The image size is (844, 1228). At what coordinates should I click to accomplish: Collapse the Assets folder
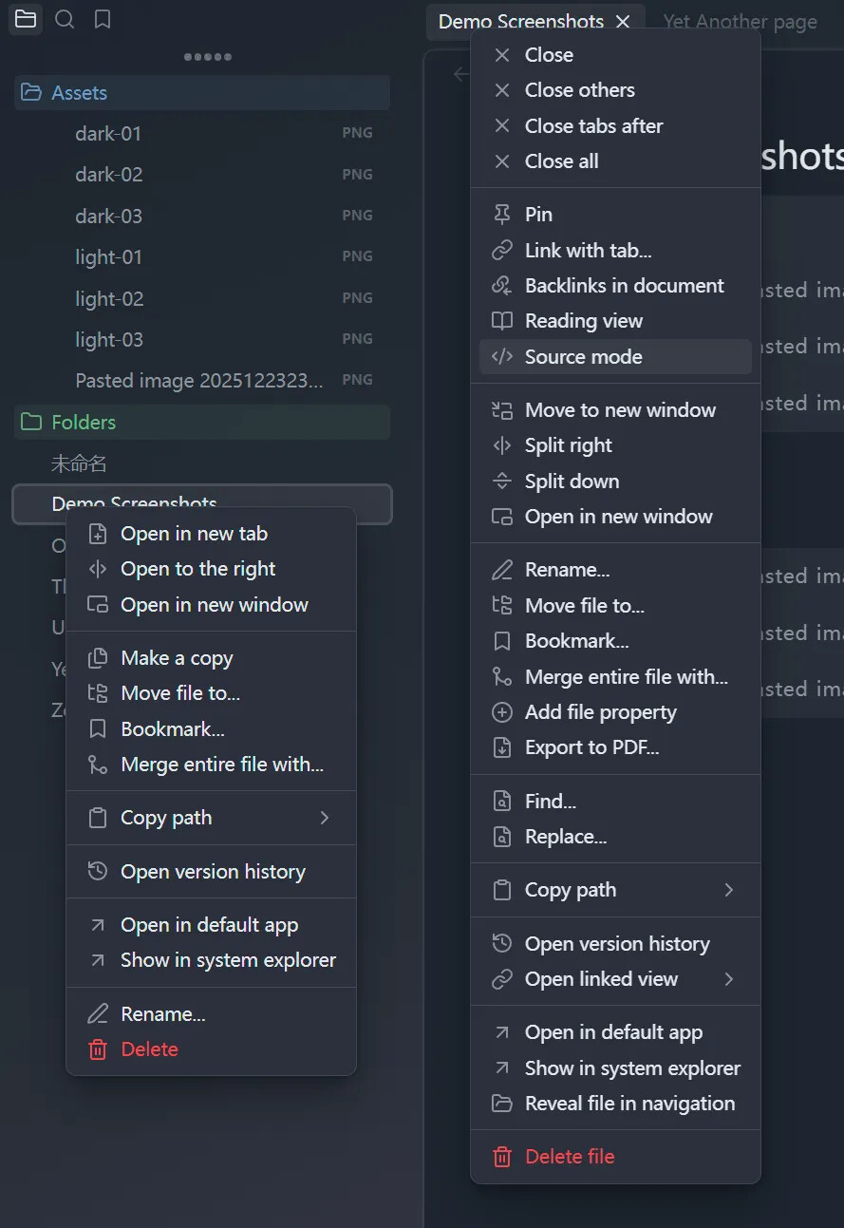pos(79,93)
